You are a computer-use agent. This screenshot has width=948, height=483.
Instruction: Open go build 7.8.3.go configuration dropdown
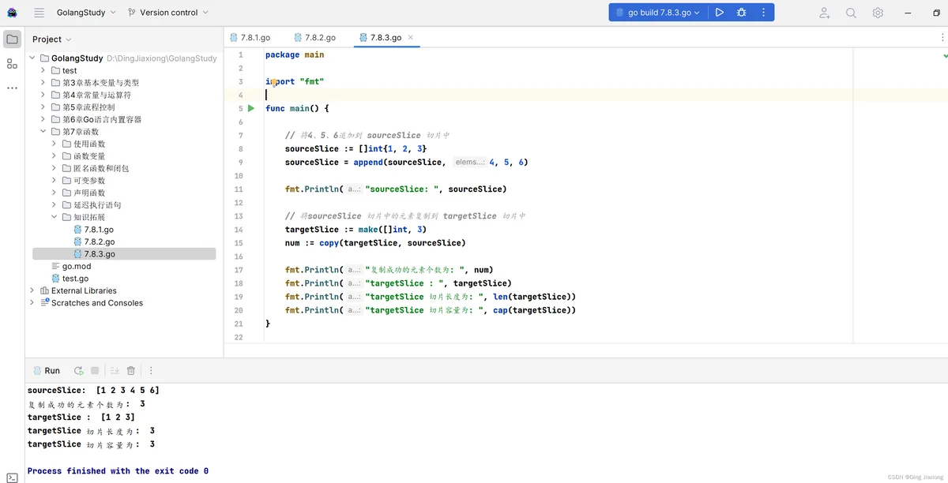pyautogui.click(x=658, y=13)
